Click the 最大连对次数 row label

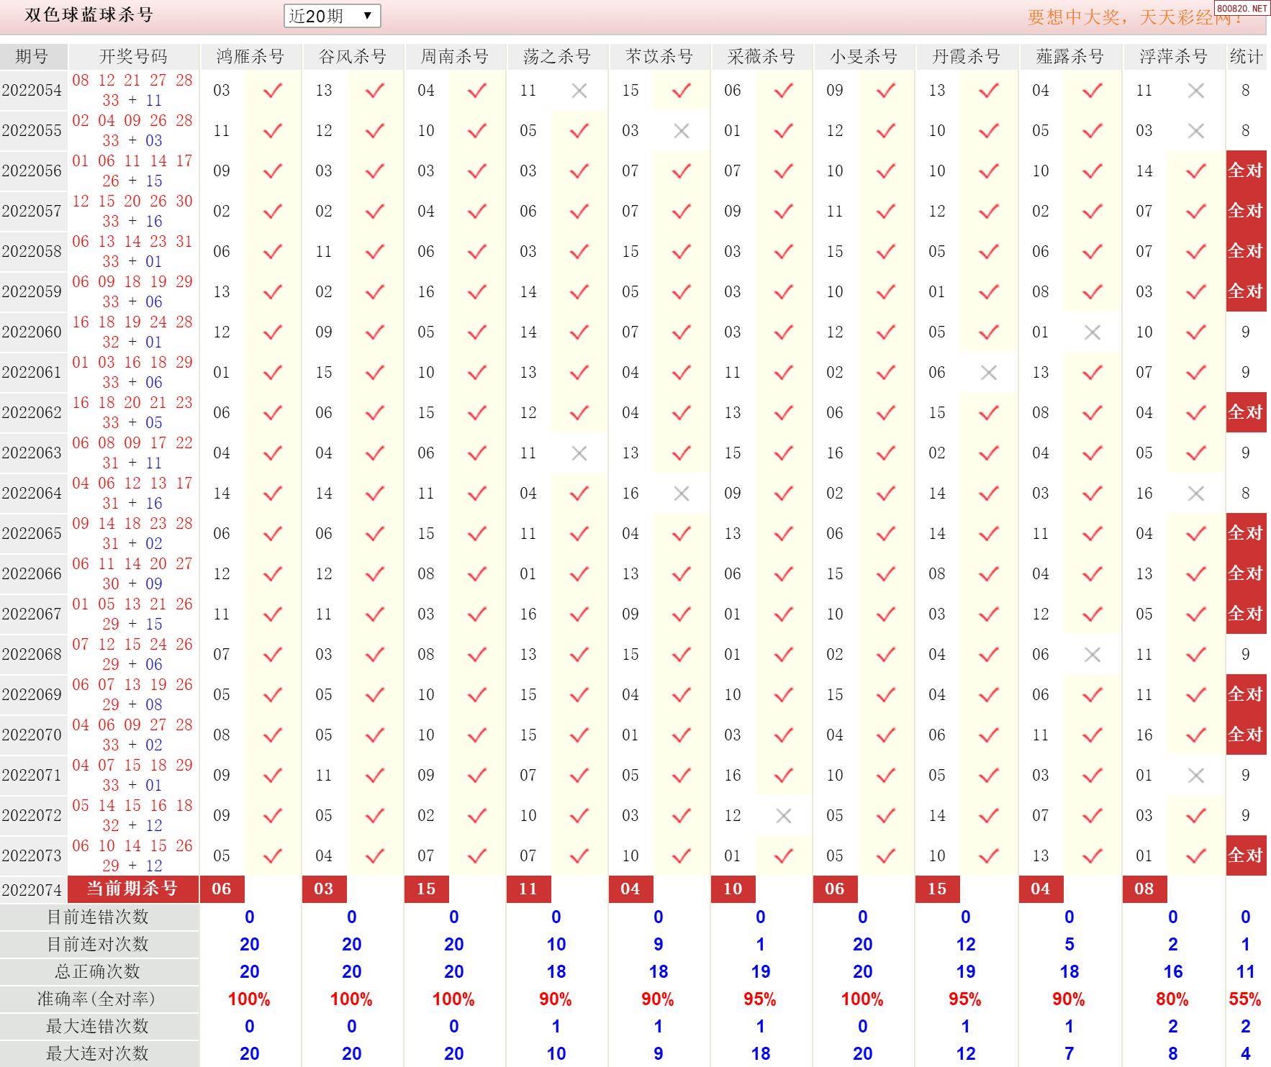coord(98,1053)
